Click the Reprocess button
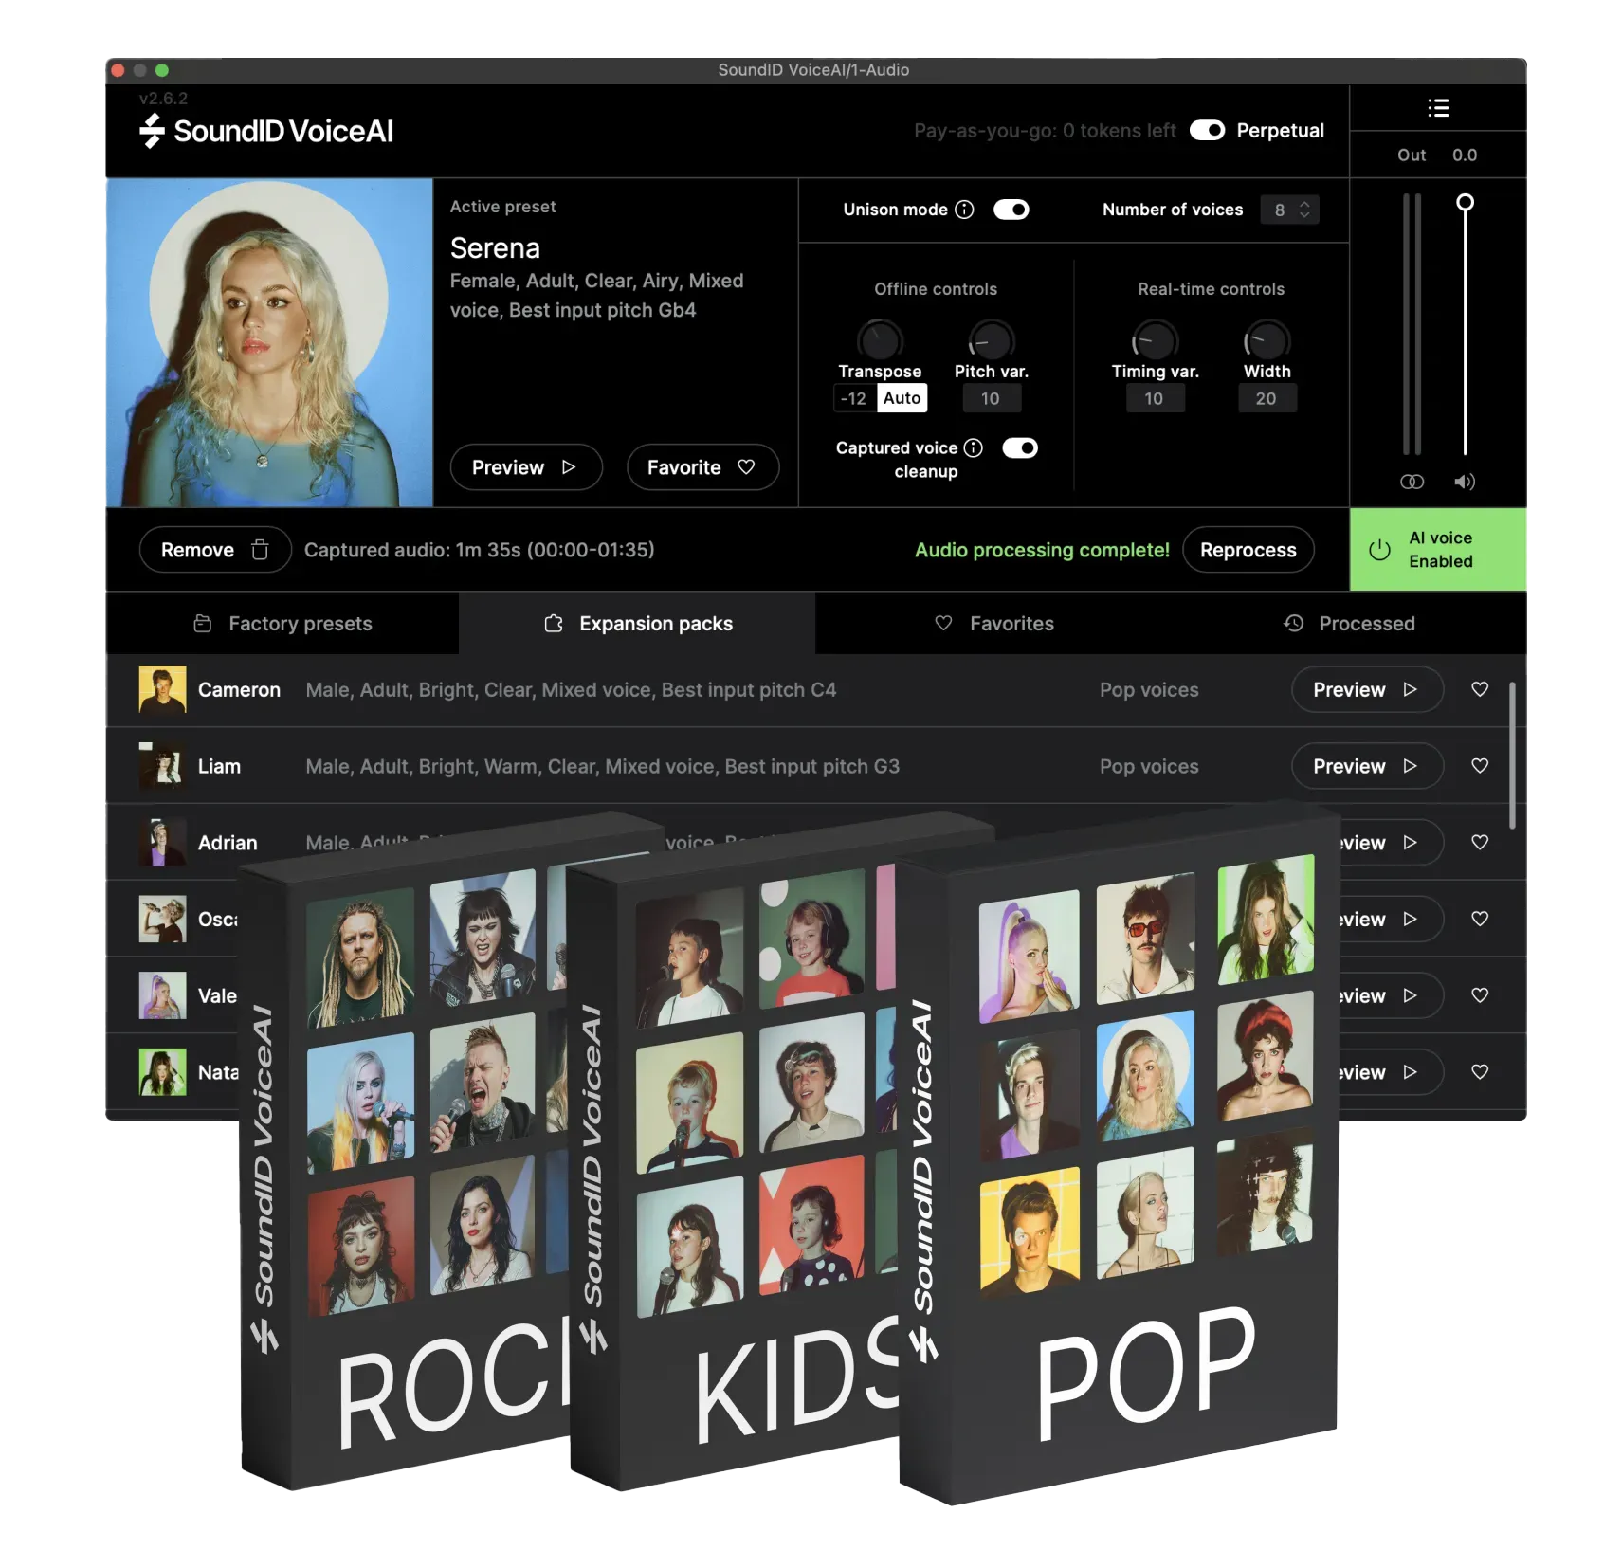1622x1550 pixels. tap(1248, 550)
